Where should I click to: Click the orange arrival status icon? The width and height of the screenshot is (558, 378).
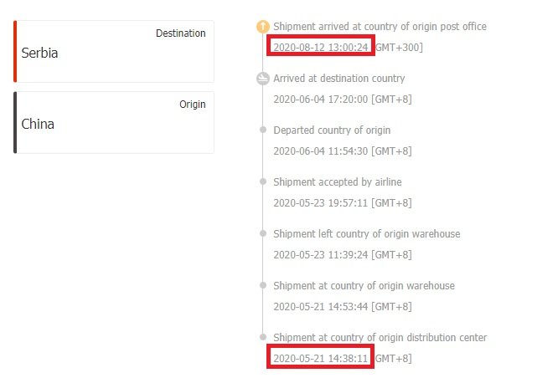pos(263,27)
